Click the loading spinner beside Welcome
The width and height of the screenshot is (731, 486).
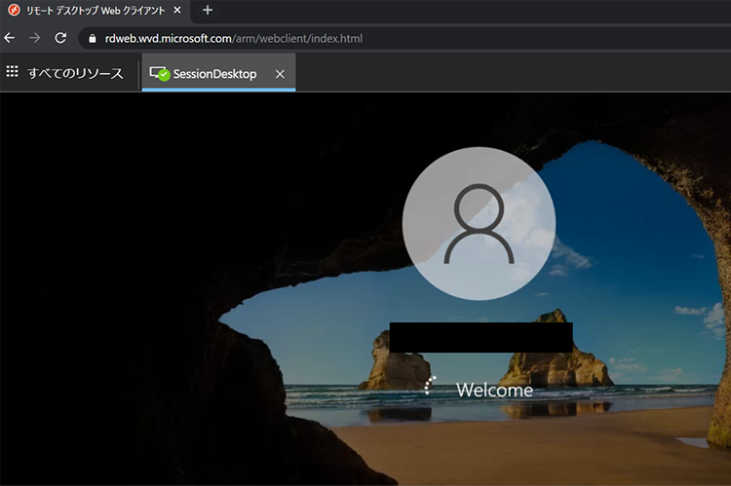430,387
